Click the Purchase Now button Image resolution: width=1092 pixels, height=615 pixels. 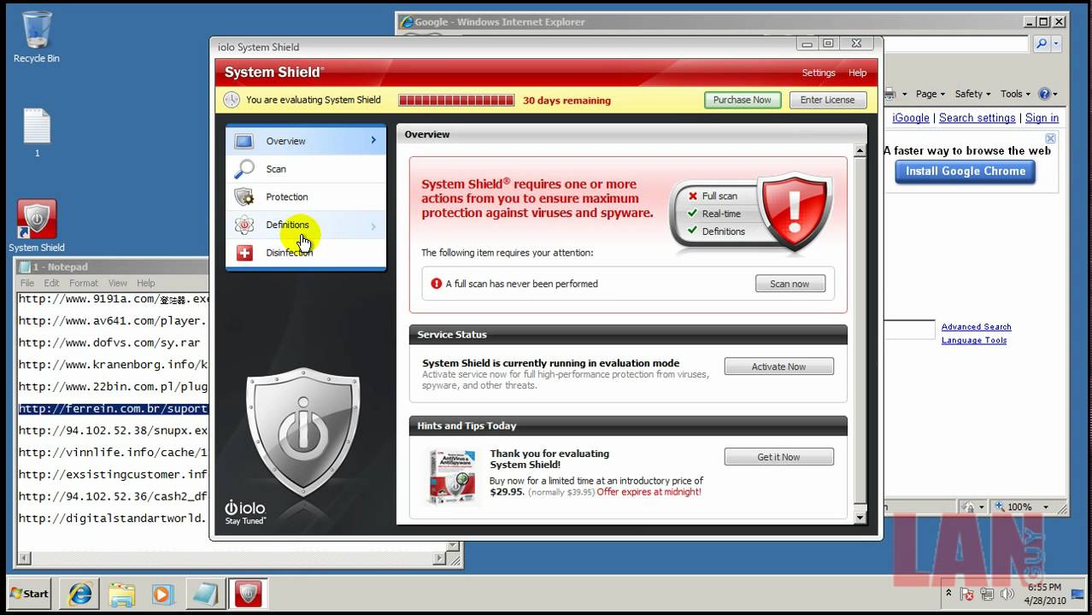click(742, 100)
